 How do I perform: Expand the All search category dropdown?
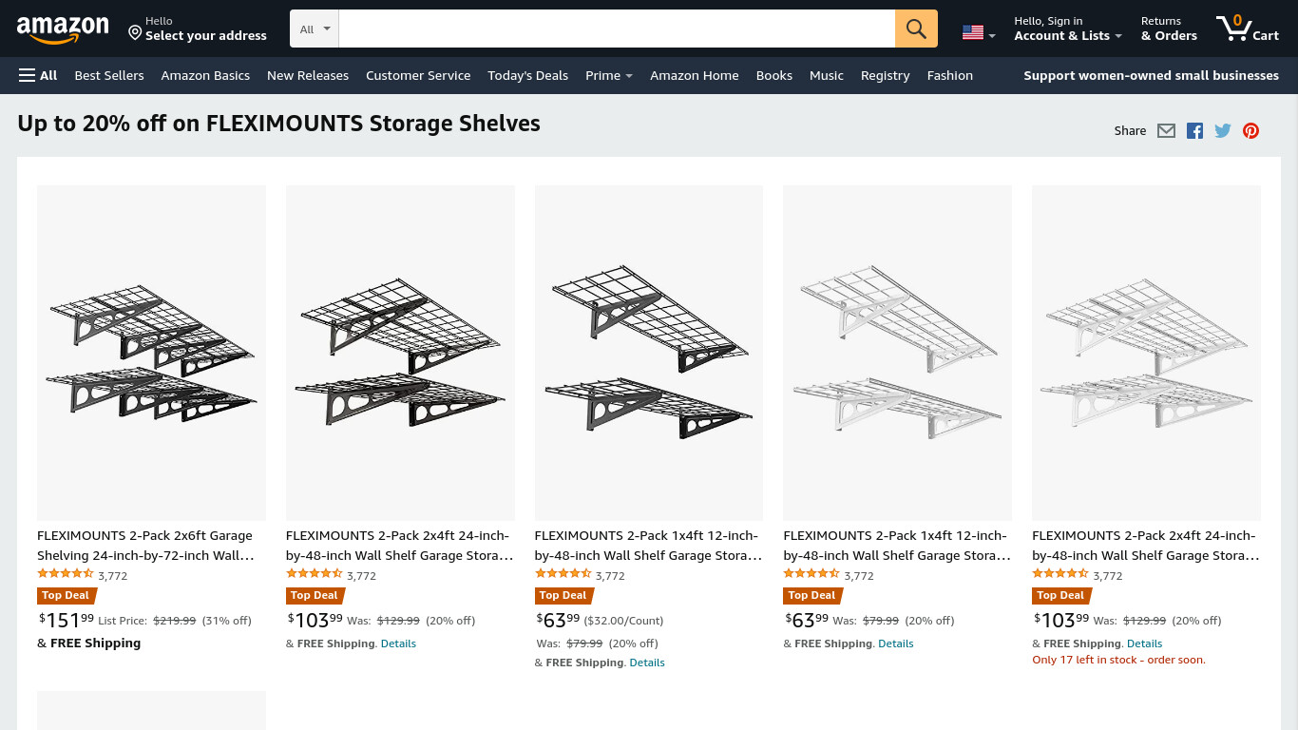pyautogui.click(x=315, y=29)
